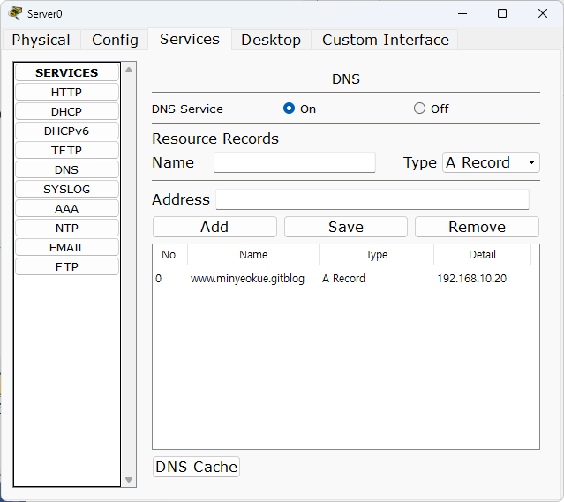
Task: Turn DNS Service On
Action: pyautogui.click(x=289, y=109)
